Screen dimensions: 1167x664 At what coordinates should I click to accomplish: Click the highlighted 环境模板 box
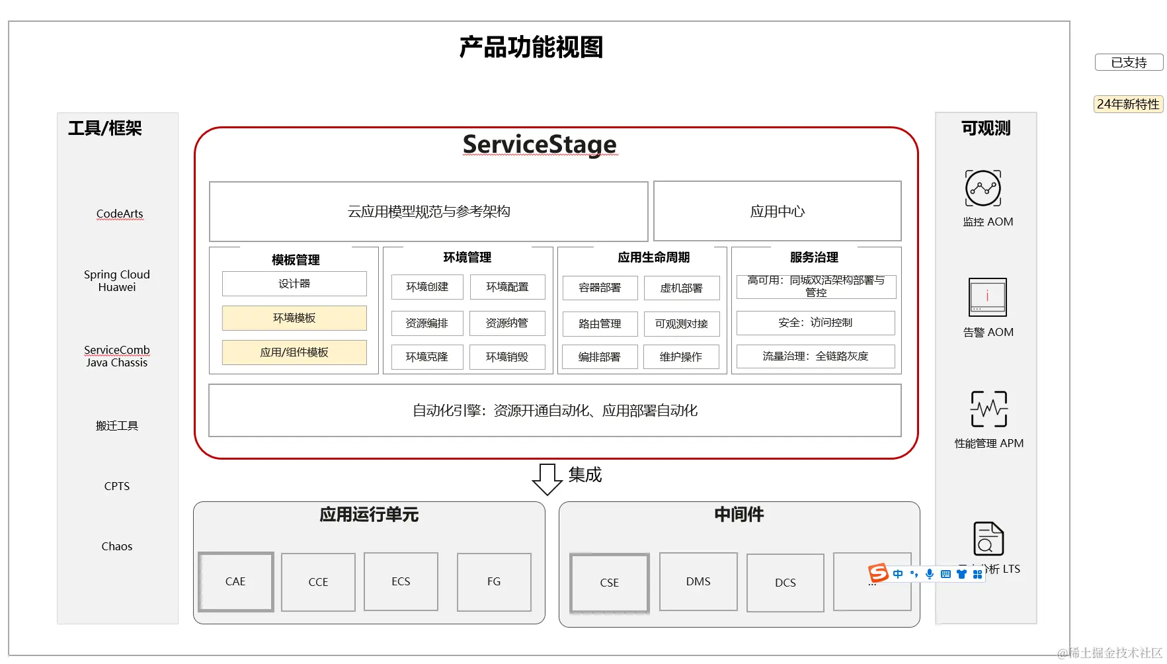point(294,318)
